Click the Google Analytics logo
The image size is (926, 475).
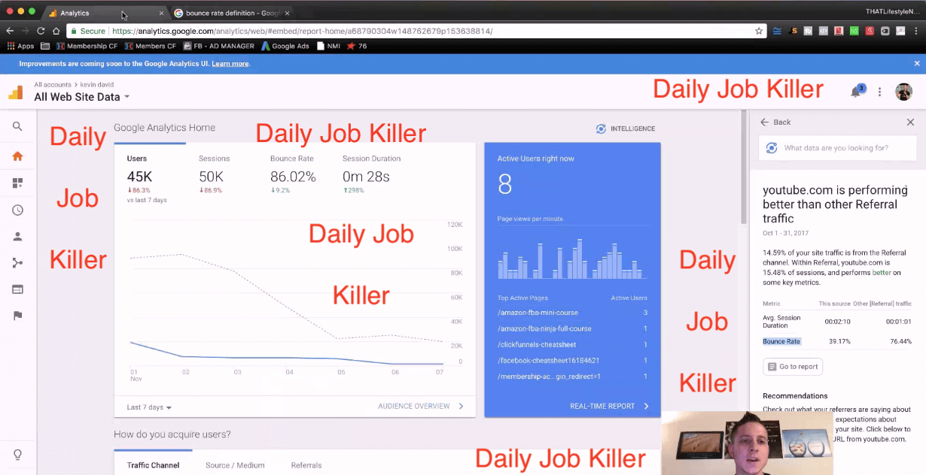tap(16, 92)
